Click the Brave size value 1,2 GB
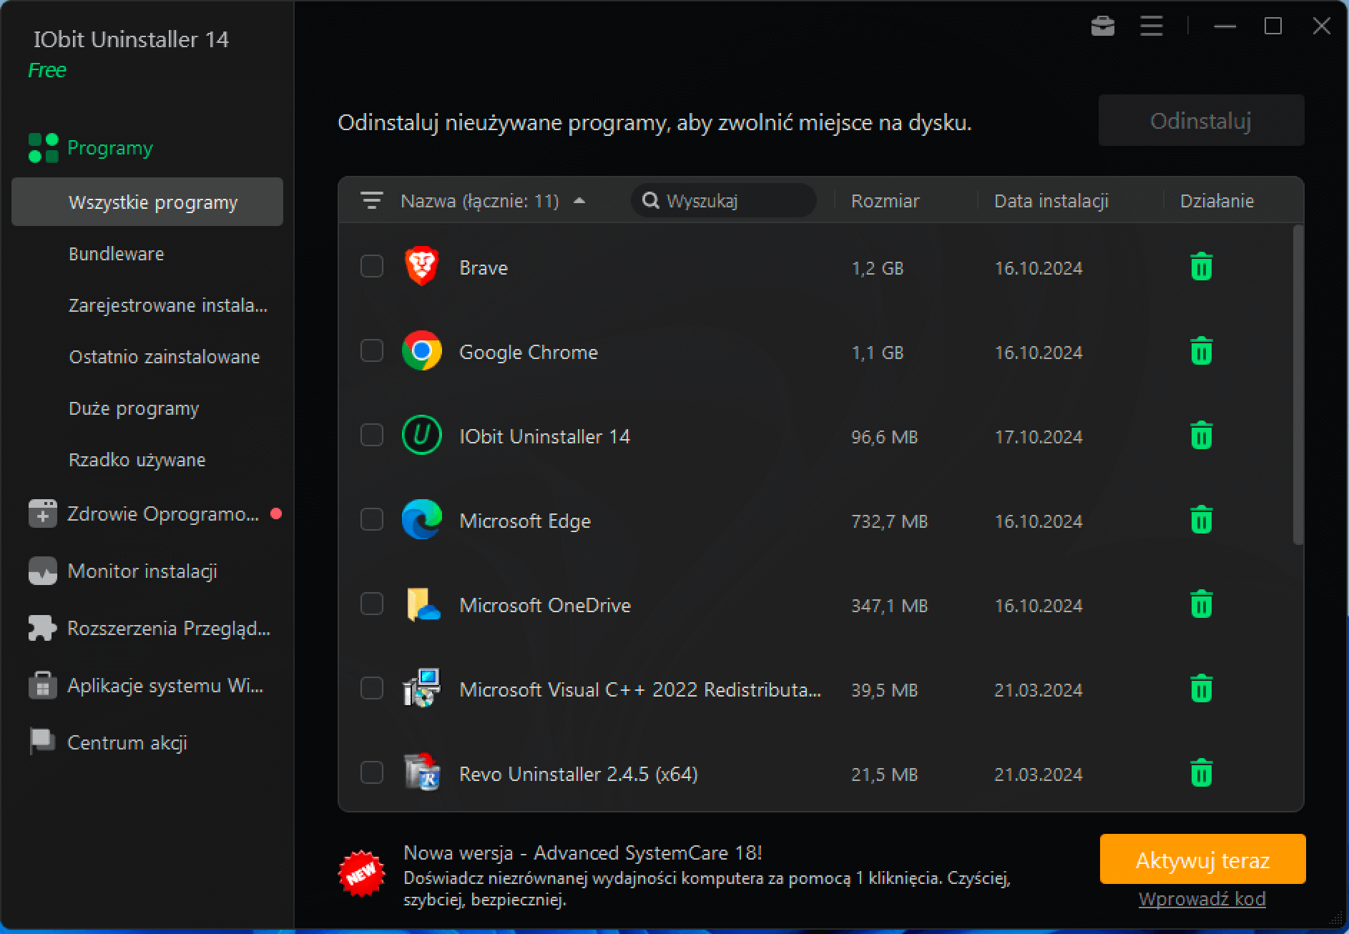This screenshot has height=934, width=1349. [877, 268]
